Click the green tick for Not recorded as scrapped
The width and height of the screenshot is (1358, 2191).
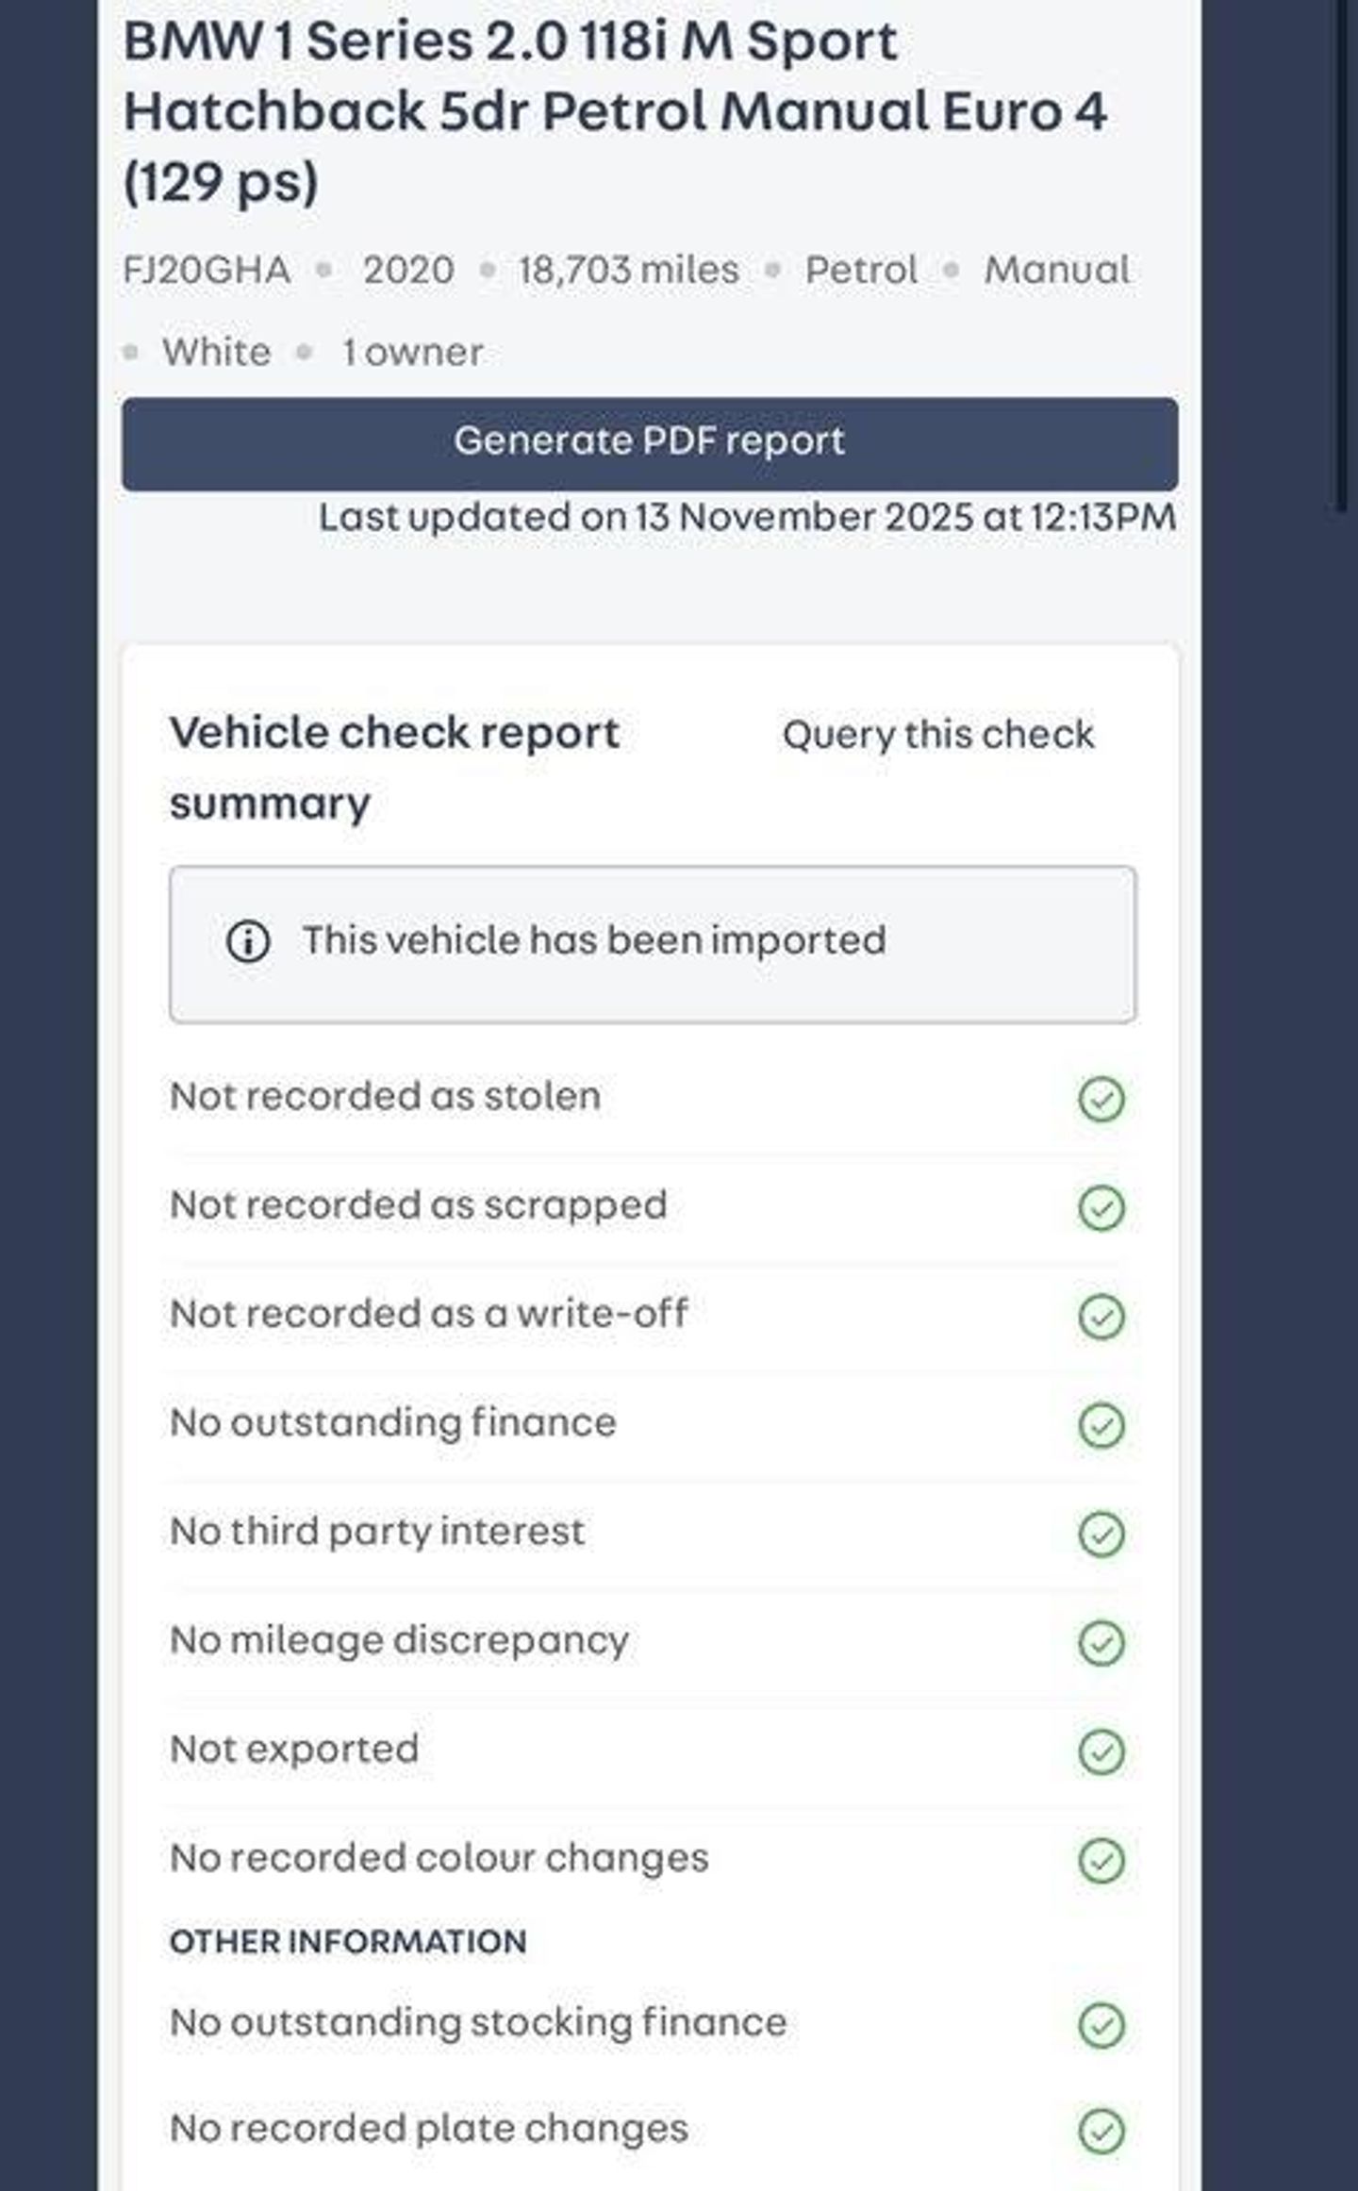pyautogui.click(x=1101, y=1208)
